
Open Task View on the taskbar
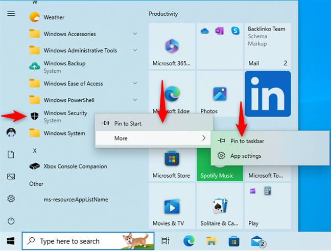(x=166, y=241)
